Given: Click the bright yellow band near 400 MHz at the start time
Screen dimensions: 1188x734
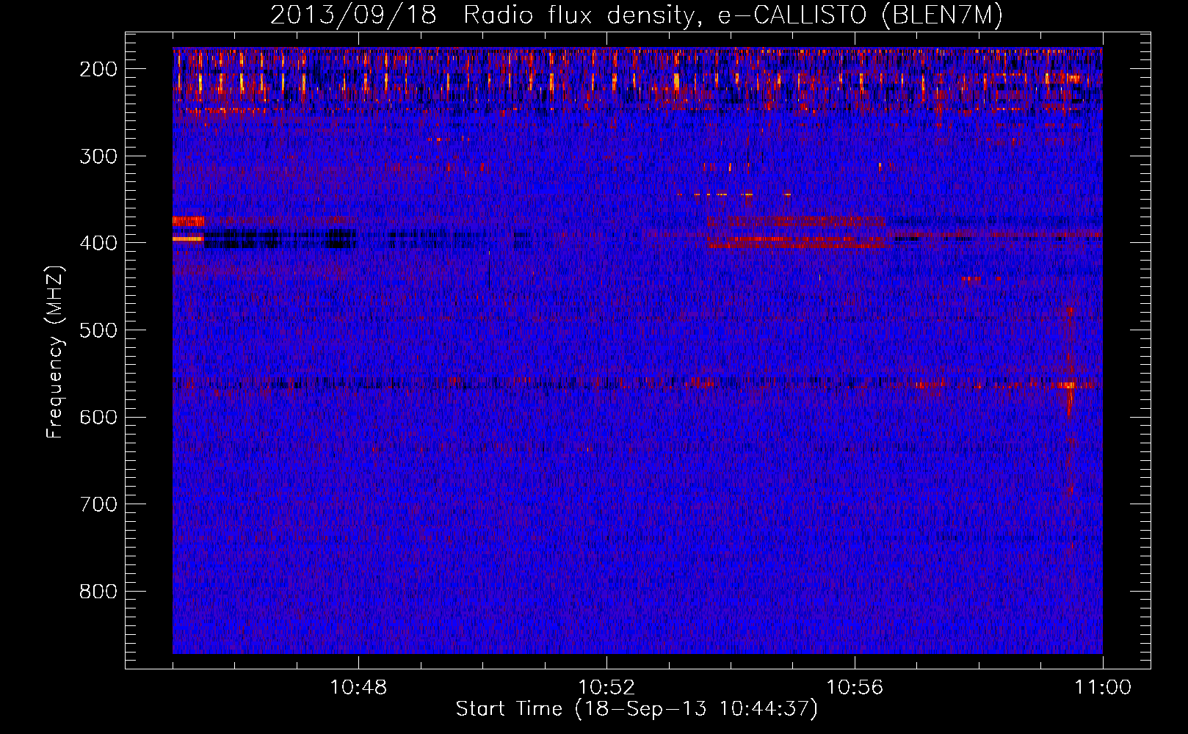Looking at the screenshot, I should (x=188, y=238).
